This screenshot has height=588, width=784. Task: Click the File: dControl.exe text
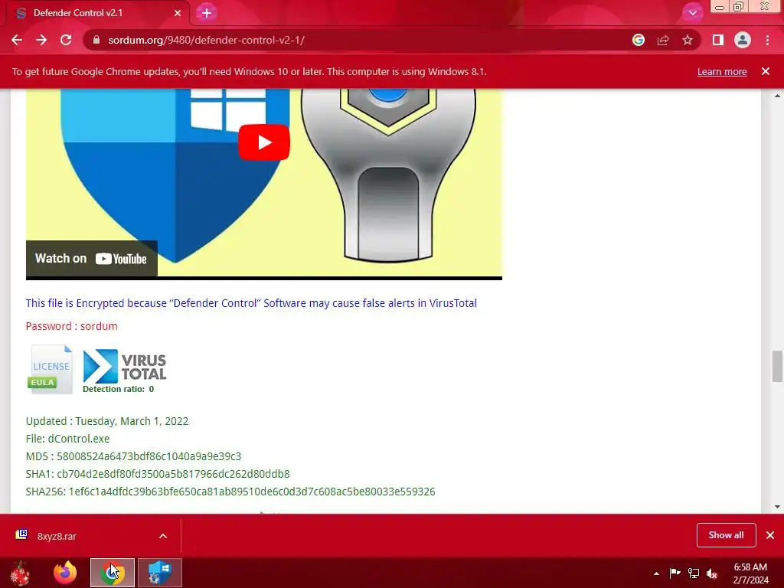(67, 439)
